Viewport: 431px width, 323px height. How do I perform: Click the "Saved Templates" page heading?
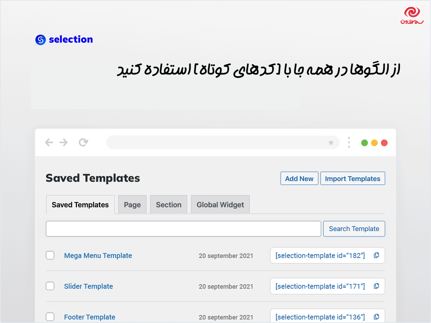(x=93, y=178)
